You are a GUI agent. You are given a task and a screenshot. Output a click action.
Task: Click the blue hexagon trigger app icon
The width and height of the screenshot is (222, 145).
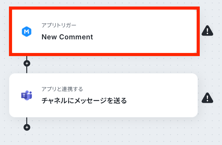click(27, 32)
